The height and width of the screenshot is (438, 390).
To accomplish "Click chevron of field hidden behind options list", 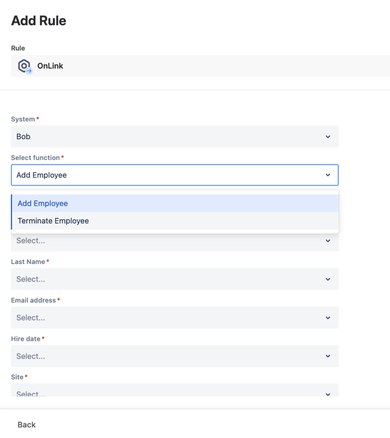I will point(327,241).
